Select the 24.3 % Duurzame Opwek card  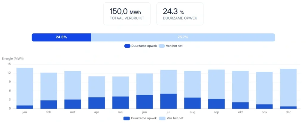pos(180,14)
